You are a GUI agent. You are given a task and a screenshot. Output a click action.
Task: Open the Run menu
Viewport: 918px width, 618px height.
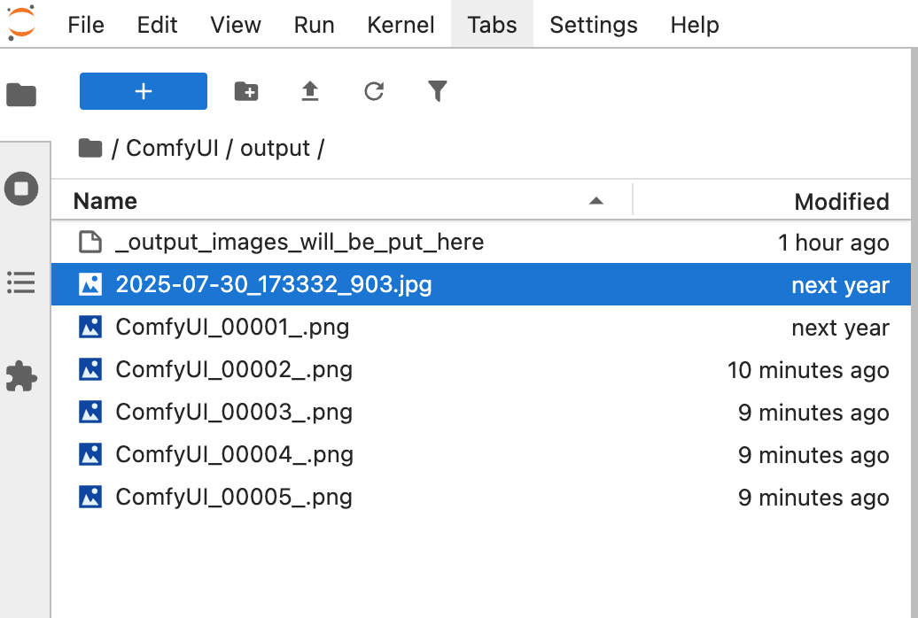click(314, 25)
